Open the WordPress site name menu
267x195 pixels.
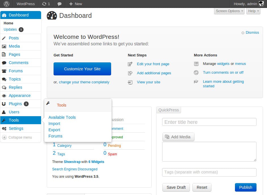point(26,4)
